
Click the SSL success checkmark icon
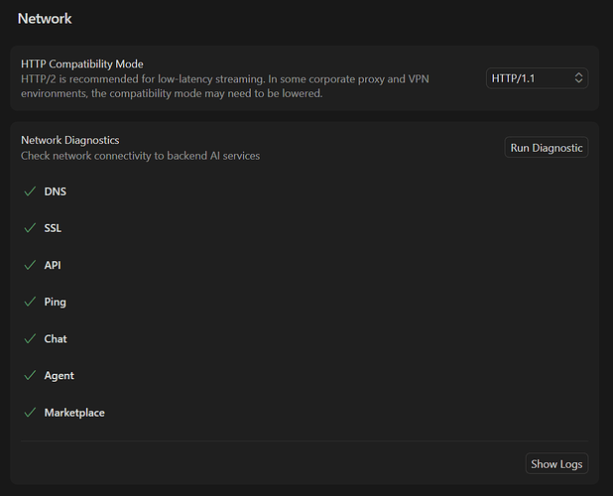coord(29,228)
